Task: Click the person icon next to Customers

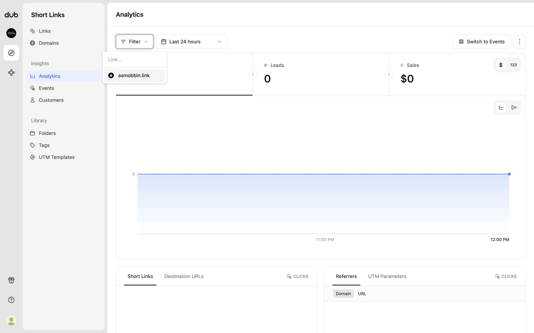Action: [x=33, y=100]
